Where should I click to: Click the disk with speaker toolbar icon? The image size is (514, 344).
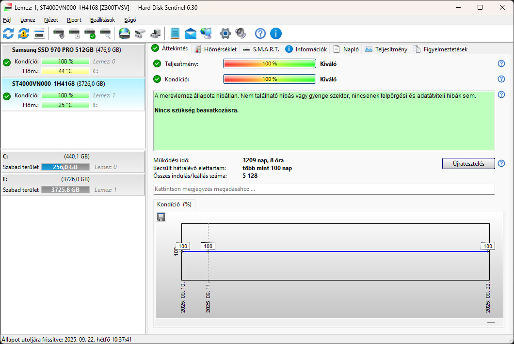click(59, 33)
